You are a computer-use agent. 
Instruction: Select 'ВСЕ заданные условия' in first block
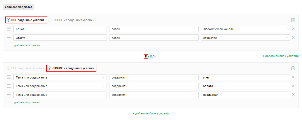pos(9,20)
